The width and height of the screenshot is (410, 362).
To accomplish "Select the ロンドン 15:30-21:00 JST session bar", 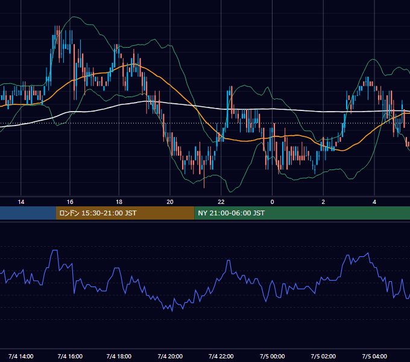I will (125, 213).
